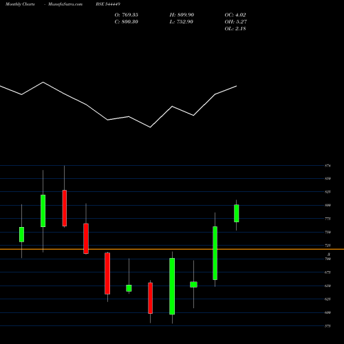Image resolution: width=344 pixels, height=344 pixels.
Task: Select the low value 'L: 752.90'
Action: [182, 21]
